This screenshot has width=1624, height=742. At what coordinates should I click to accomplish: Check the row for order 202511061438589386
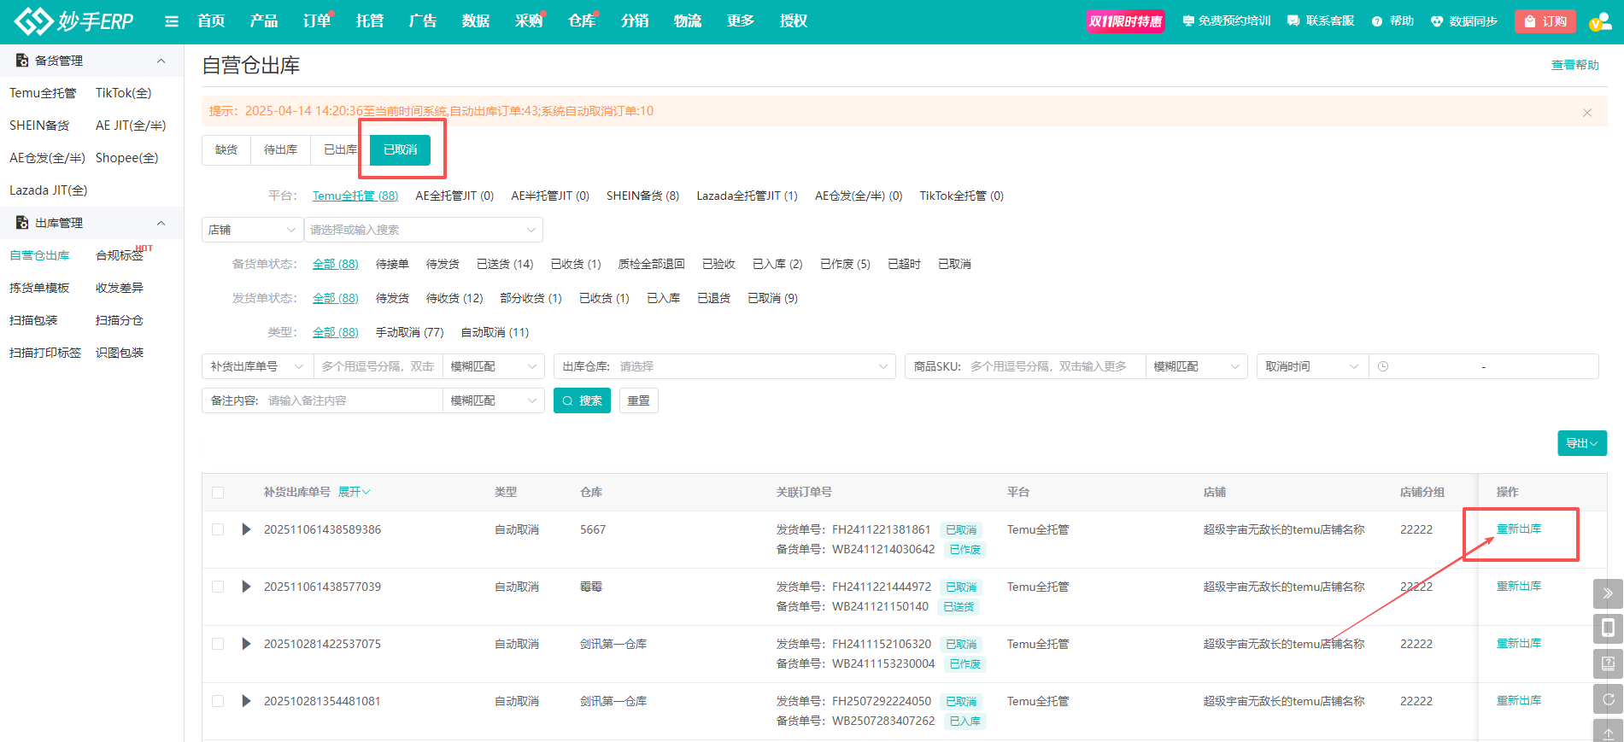click(218, 529)
